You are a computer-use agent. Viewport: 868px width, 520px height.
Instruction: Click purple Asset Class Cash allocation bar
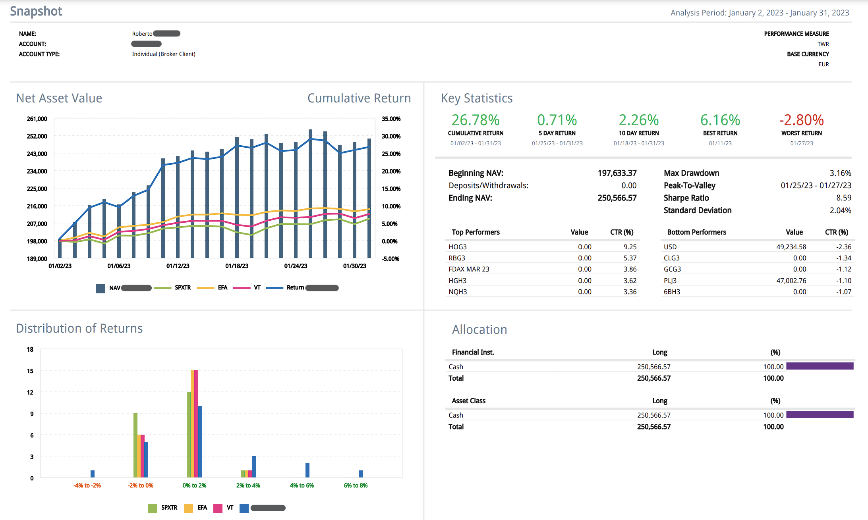tap(820, 414)
